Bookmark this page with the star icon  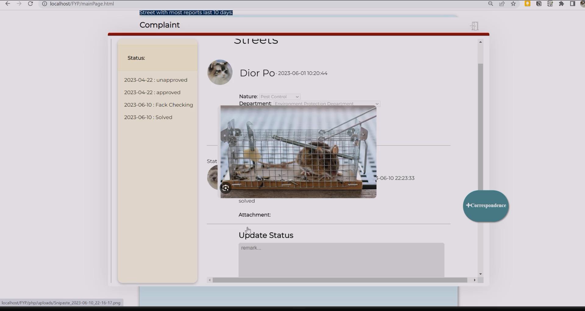513,4
